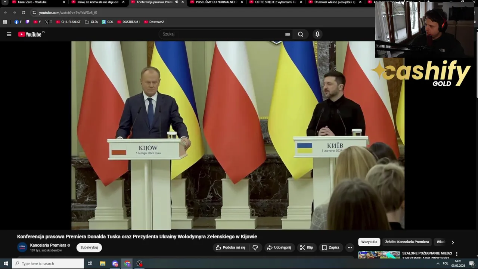Subscribe with the Subskrybuj button
Screen dimensions: 478x269
point(89,247)
